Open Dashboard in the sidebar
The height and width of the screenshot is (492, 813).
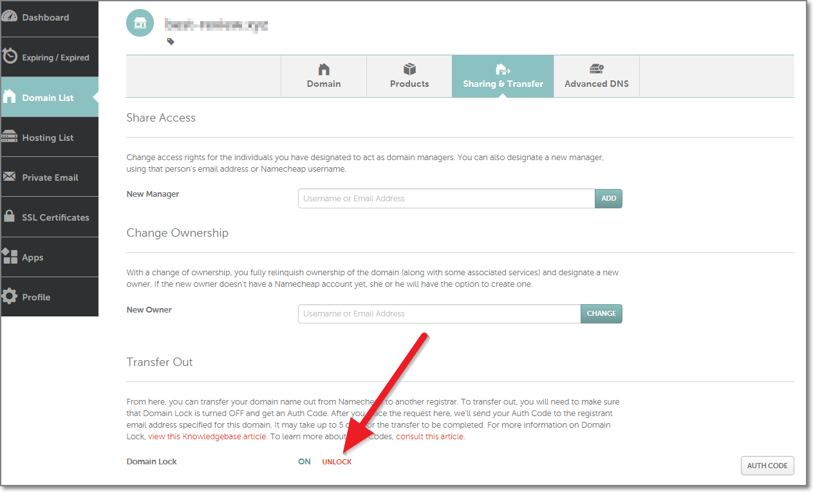tap(50, 17)
